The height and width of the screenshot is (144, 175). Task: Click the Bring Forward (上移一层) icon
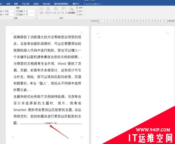coord(56,11)
